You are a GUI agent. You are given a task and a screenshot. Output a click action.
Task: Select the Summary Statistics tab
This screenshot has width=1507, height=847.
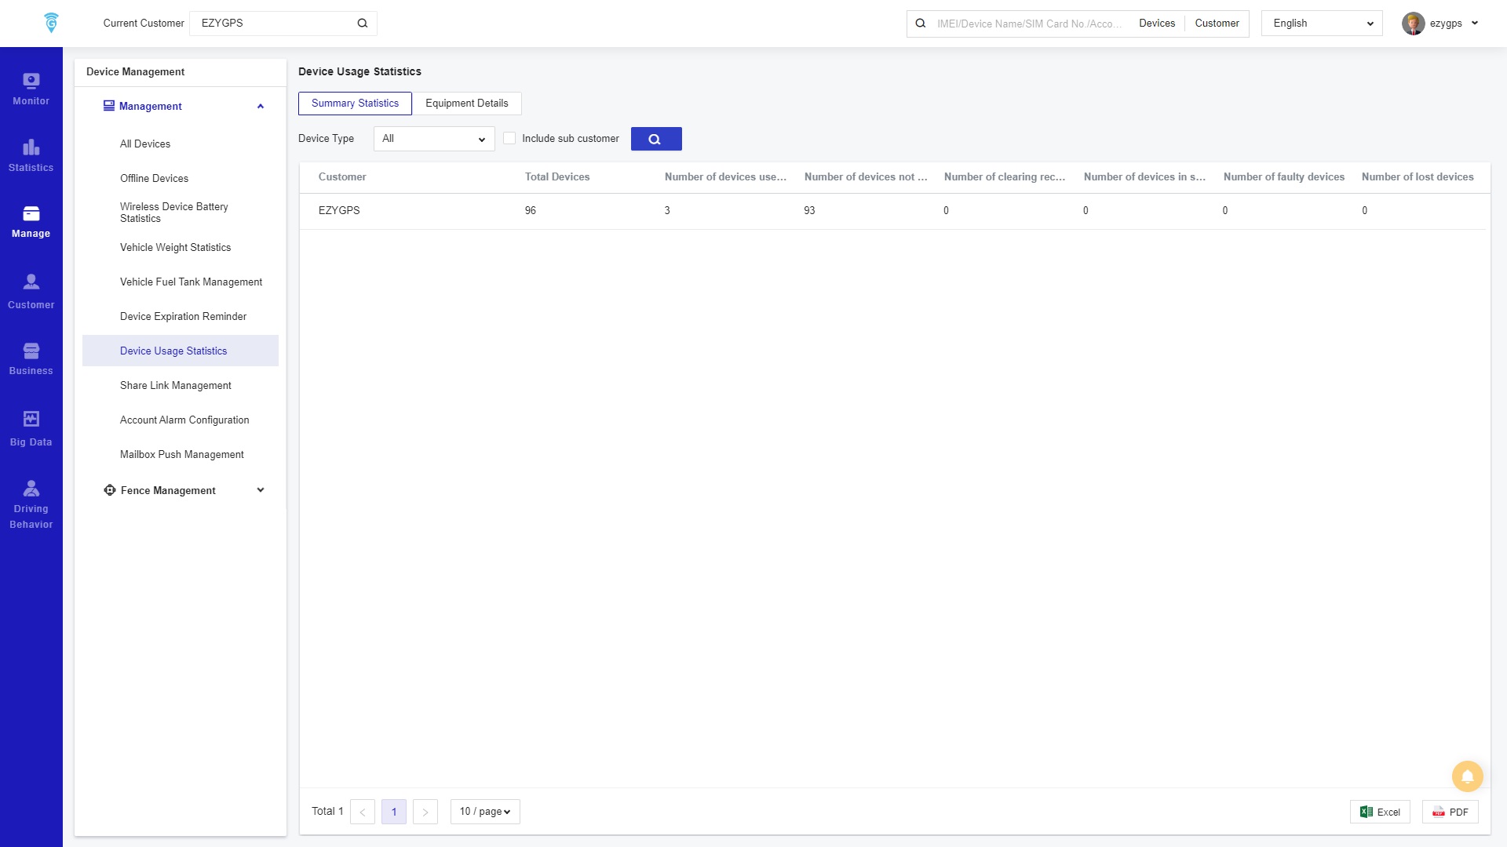point(355,104)
